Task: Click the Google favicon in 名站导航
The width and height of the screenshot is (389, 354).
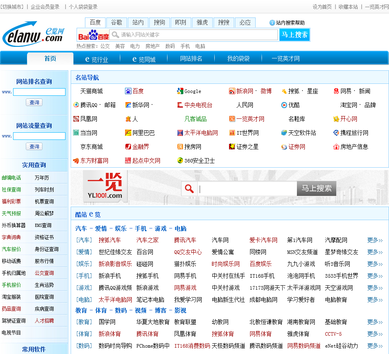Action: click(180, 91)
